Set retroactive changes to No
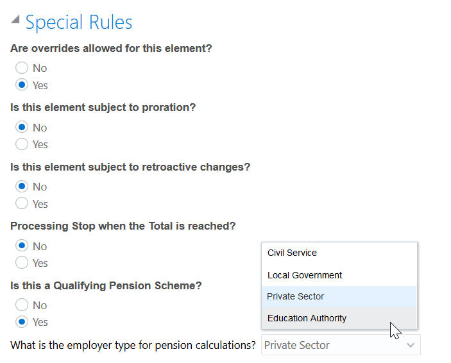Screen dimensions: 451x363 22,187
